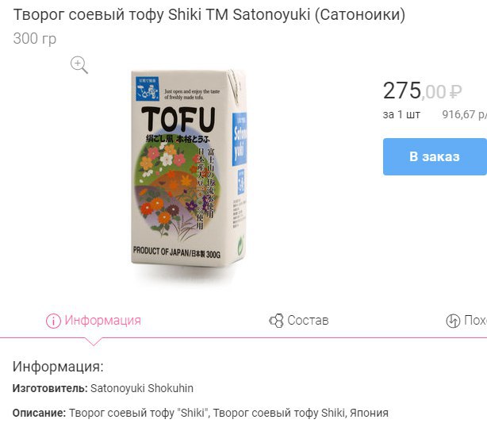The height and width of the screenshot is (431, 487).
Task: Click the TOFU lettering on the package
Action: pos(178,119)
